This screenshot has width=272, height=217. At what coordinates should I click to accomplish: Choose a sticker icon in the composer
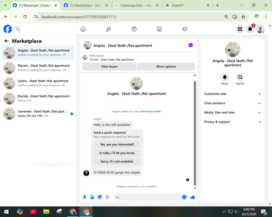(100, 197)
